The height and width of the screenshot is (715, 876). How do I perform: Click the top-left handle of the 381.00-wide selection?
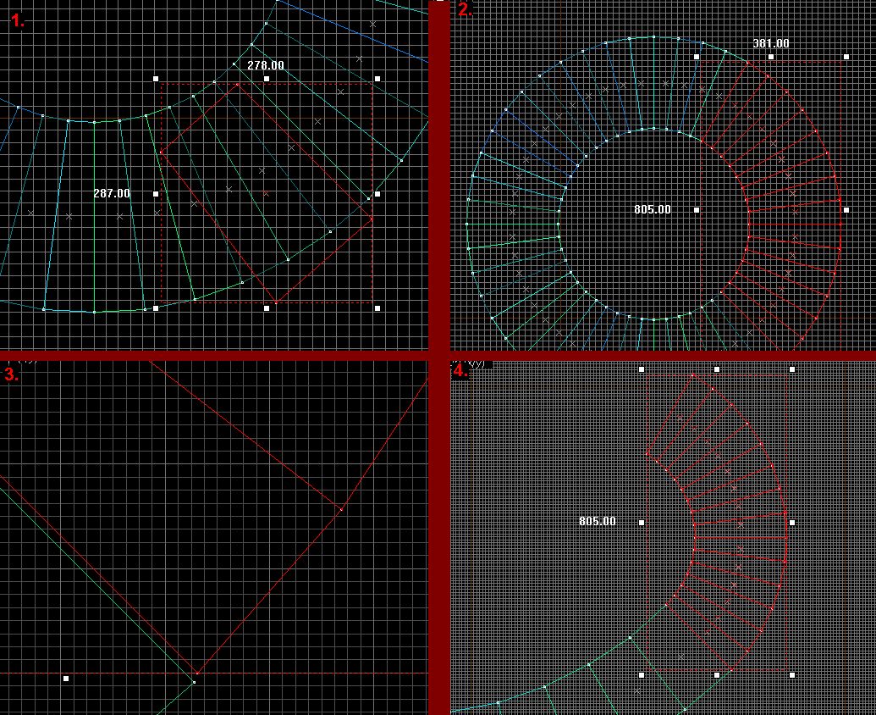tap(697, 57)
